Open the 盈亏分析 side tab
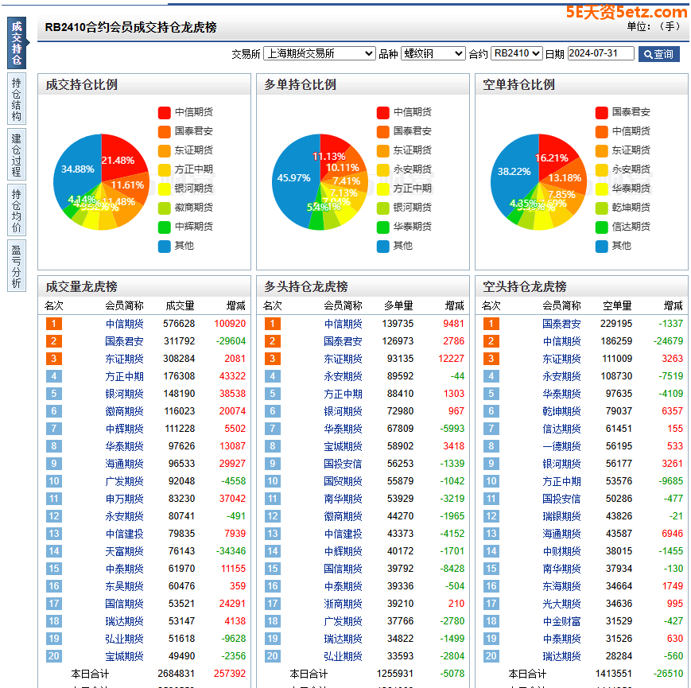Image resolution: width=691 pixels, height=688 pixels. 17,266
